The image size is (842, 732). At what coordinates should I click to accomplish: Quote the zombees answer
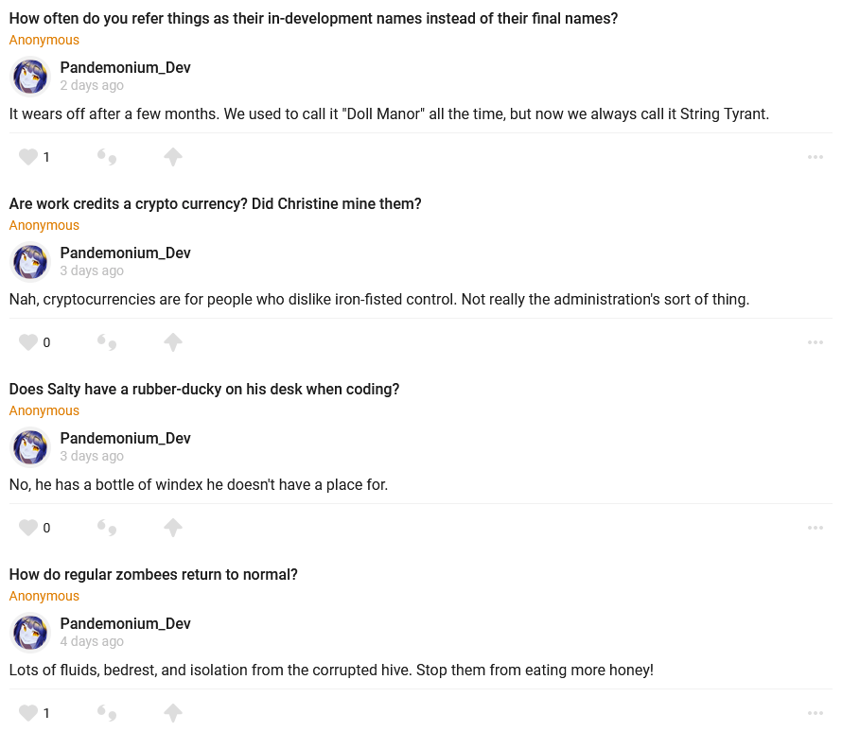(x=107, y=713)
